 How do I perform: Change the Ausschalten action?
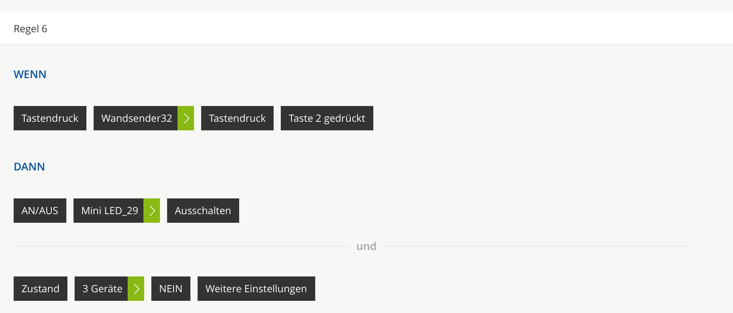pyautogui.click(x=203, y=211)
